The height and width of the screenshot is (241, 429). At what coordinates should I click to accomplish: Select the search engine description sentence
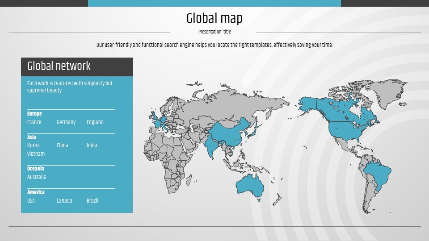[x=214, y=45]
